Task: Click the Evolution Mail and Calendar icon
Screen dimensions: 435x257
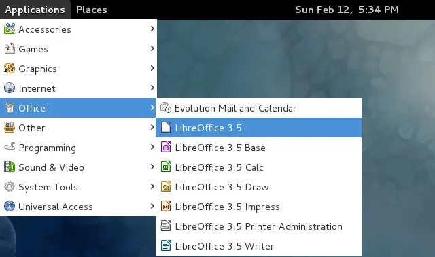Action: [x=166, y=107]
